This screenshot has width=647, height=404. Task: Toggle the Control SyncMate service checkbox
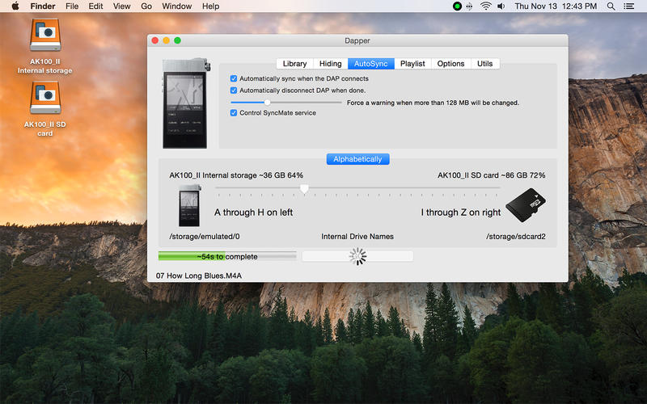coord(234,112)
